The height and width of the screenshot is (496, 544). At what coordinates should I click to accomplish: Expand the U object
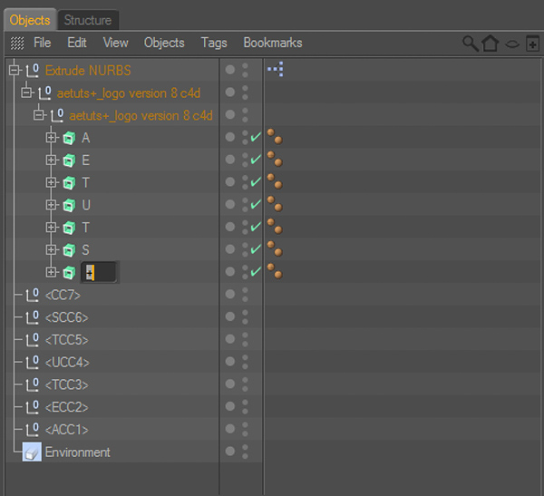click(51, 205)
